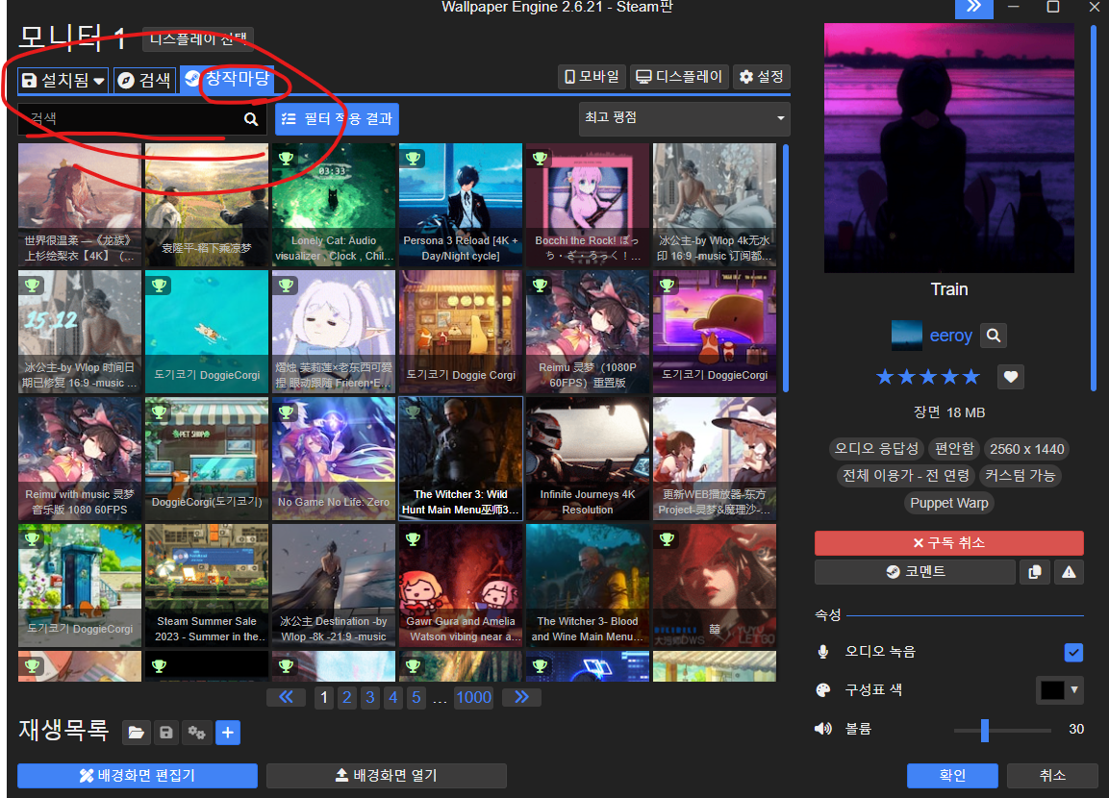The height and width of the screenshot is (798, 1109).
Task: Switch to 창작마당 workshop tab
Action: point(227,79)
